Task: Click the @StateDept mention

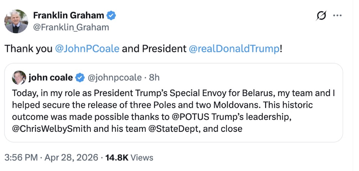Action: [x=174, y=129]
